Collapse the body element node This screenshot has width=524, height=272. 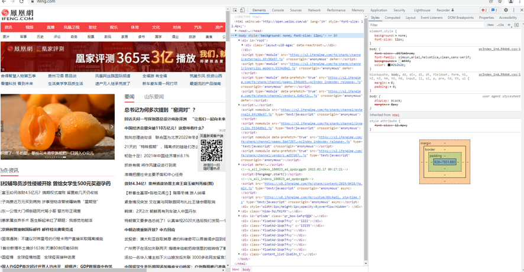[x=236, y=35]
